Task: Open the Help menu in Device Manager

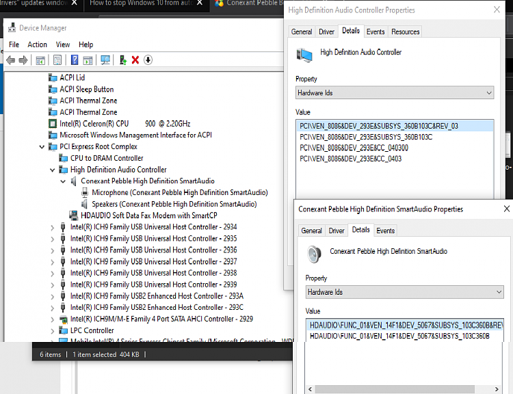Action: coord(85,44)
